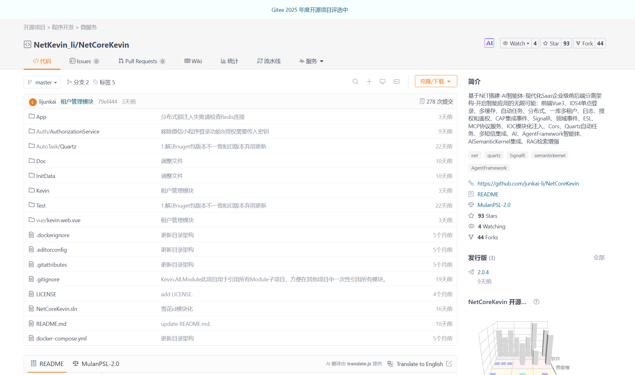
Task: Click the code review comment icon
Action: point(396,82)
